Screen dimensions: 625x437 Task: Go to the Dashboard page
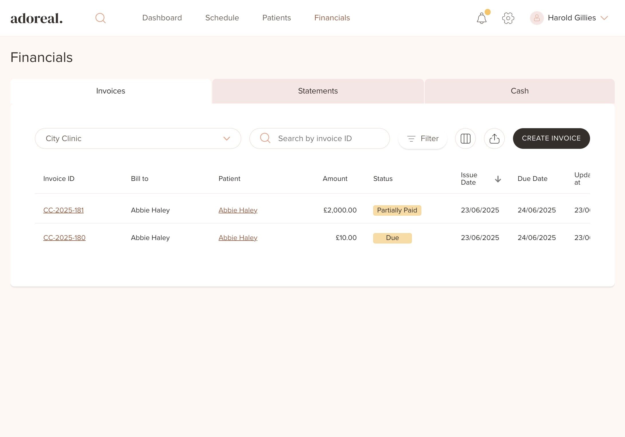coord(162,18)
